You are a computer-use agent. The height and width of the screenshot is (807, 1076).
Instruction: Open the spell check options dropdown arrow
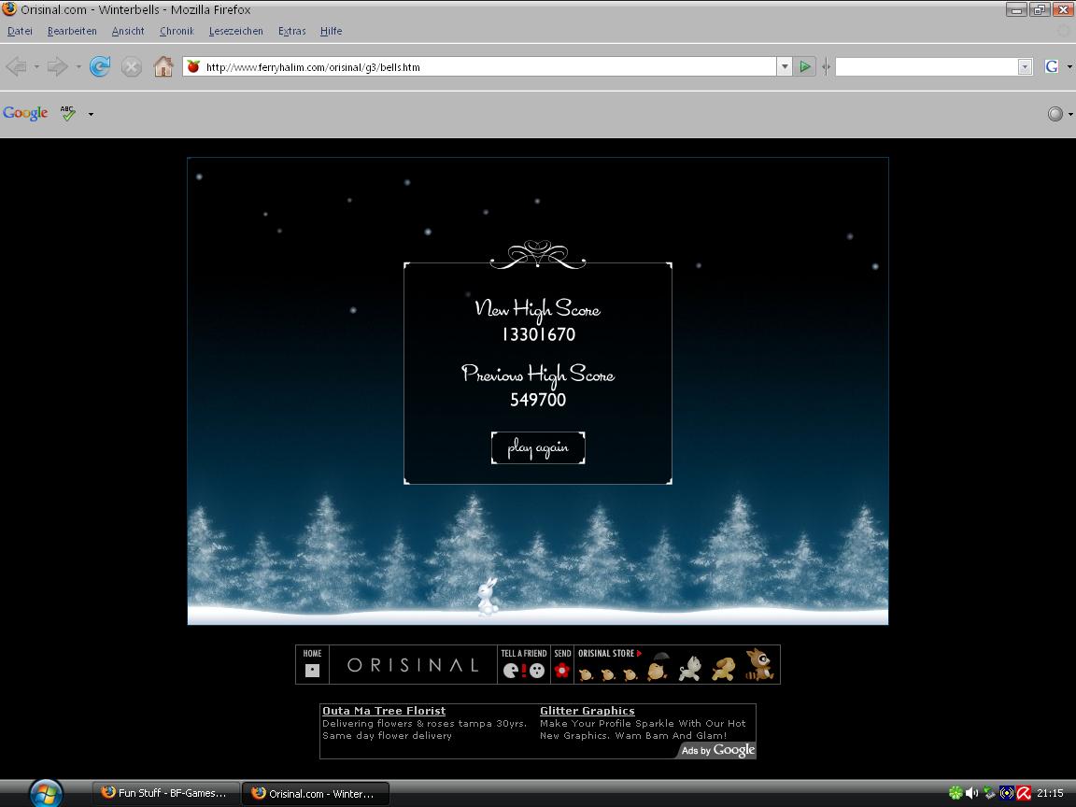pyautogui.click(x=91, y=114)
